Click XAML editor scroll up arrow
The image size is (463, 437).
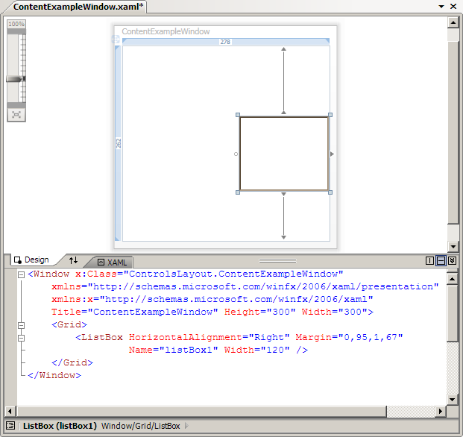point(452,278)
